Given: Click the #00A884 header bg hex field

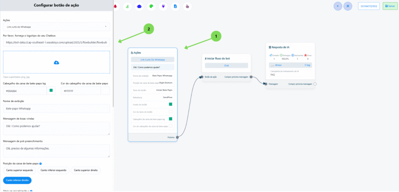Looking at the screenshot, I should point(25,91).
